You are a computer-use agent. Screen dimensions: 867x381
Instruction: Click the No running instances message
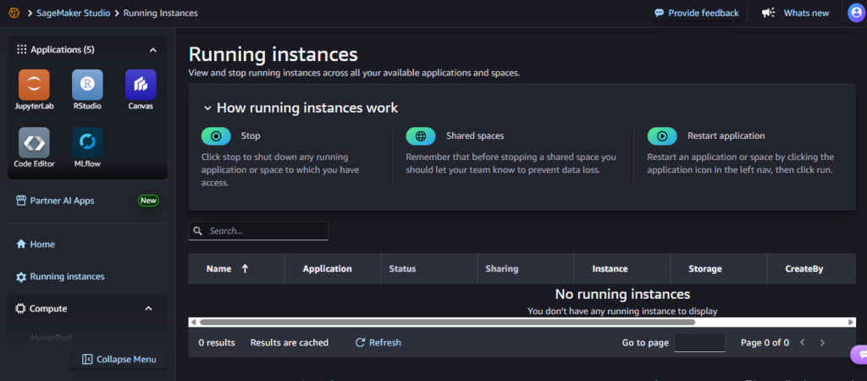click(x=622, y=294)
